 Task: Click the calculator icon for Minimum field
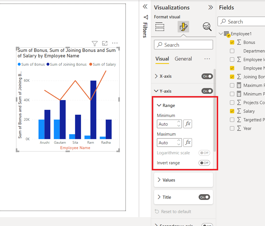239,94
